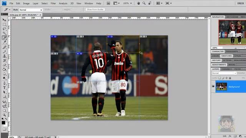Select the Zoom tool in the toolbox

tap(4, 115)
